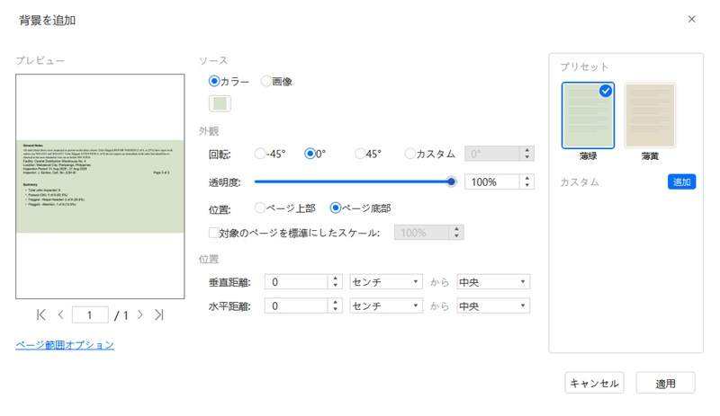Close the 背景を追加 dialog
Image resolution: width=720 pixels, height=416 pixels.
click(x=691, y=19)
